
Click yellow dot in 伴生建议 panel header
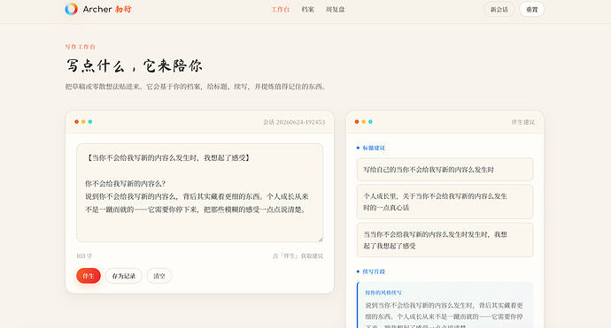coord(364,122)
